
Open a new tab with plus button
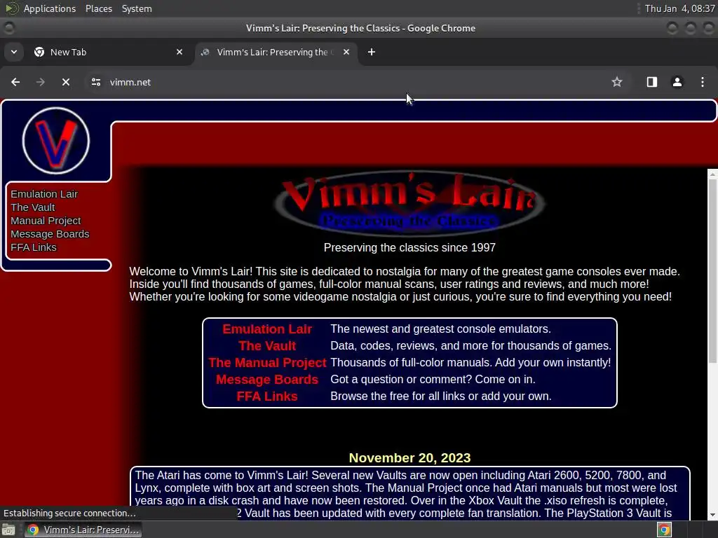pyautogui.click(x=372, y=52)
